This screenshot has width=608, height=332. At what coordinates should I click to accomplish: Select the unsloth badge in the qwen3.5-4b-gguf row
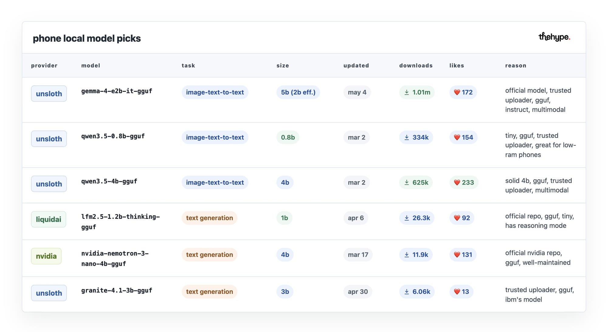point(49,184)
